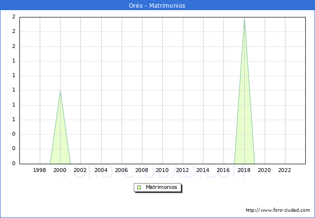315x218 pixels.
Task: Click the 2020 year label
Action: pyautogui.click(x=264, y=170)
